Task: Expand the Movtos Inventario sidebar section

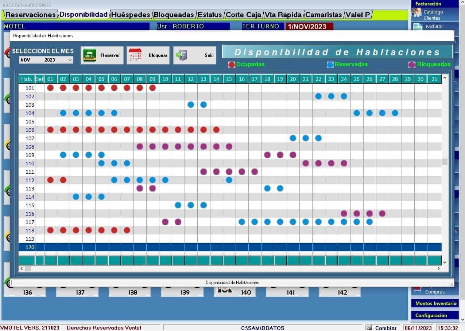Action: coord(435,303)
